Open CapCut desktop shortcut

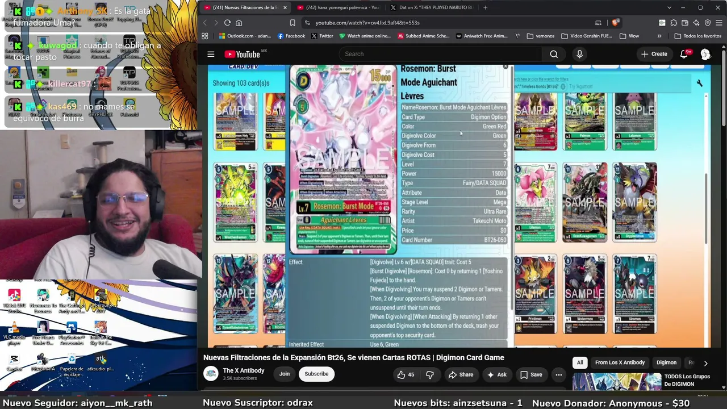pos(14,362)
